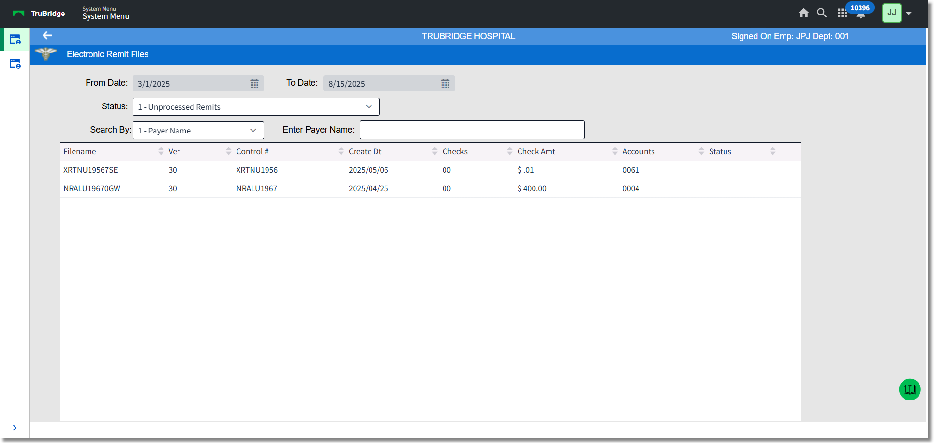Image resolution: width=934 pixels, height=444 pixels.
Task: Click the System Menu title
Action: (106, 16)
